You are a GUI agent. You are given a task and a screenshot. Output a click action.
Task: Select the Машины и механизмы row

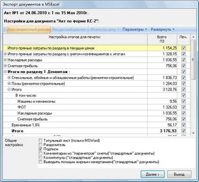[x=96, y=101]
